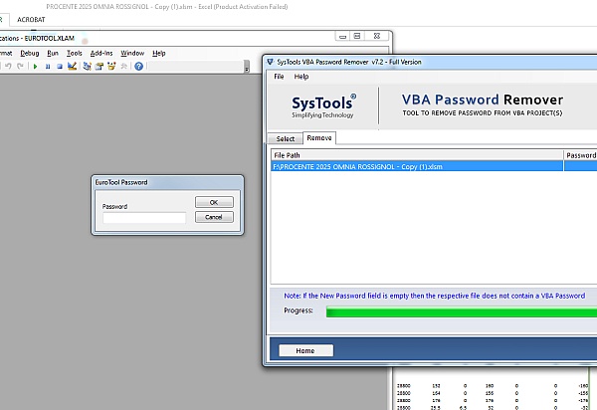Switch to the Remove tab

(x=318, y=138)
